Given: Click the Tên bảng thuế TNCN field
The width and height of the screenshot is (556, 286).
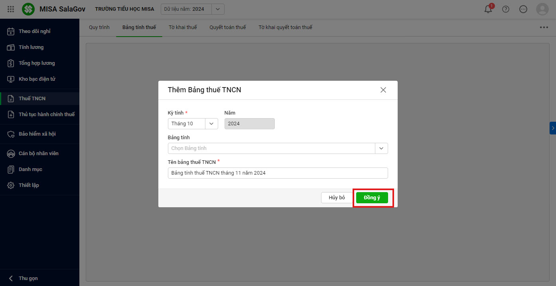Looking at the screenshot, I should tap(278, 173).
